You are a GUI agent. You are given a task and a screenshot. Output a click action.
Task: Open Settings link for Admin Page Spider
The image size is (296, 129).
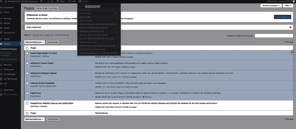[46, 56]
